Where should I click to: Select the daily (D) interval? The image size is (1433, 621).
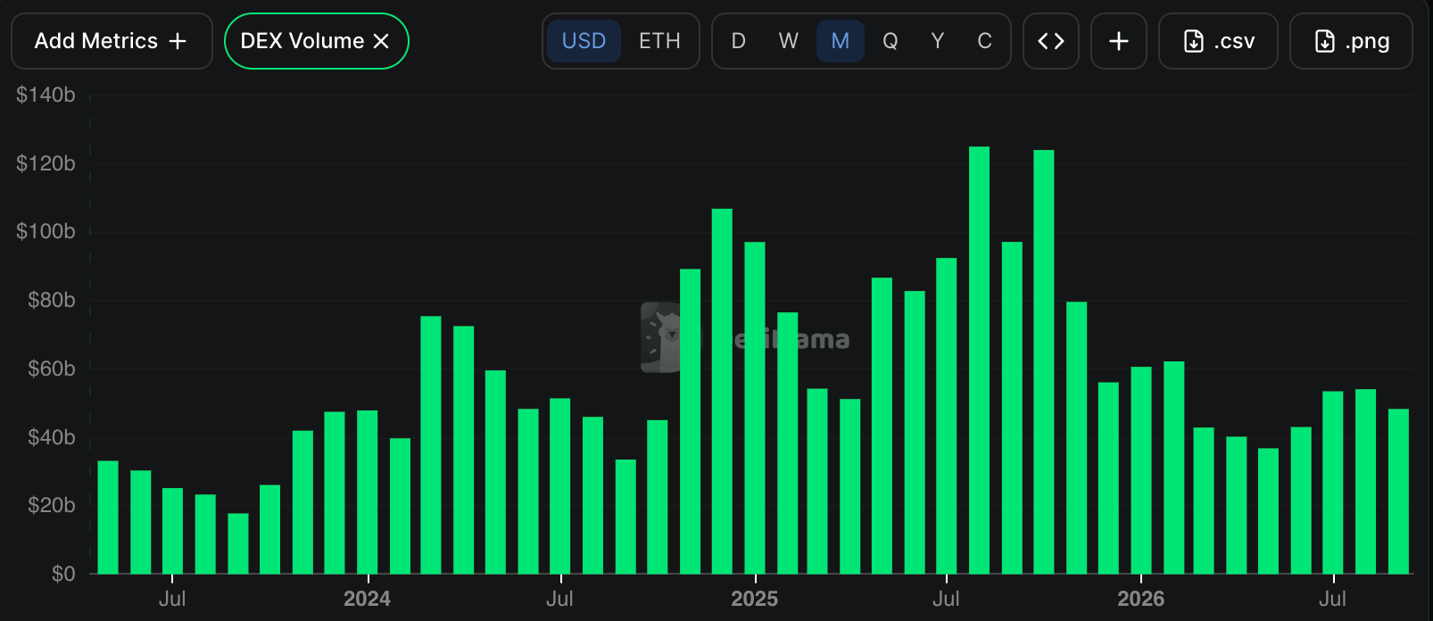click(x=738, y=41)
